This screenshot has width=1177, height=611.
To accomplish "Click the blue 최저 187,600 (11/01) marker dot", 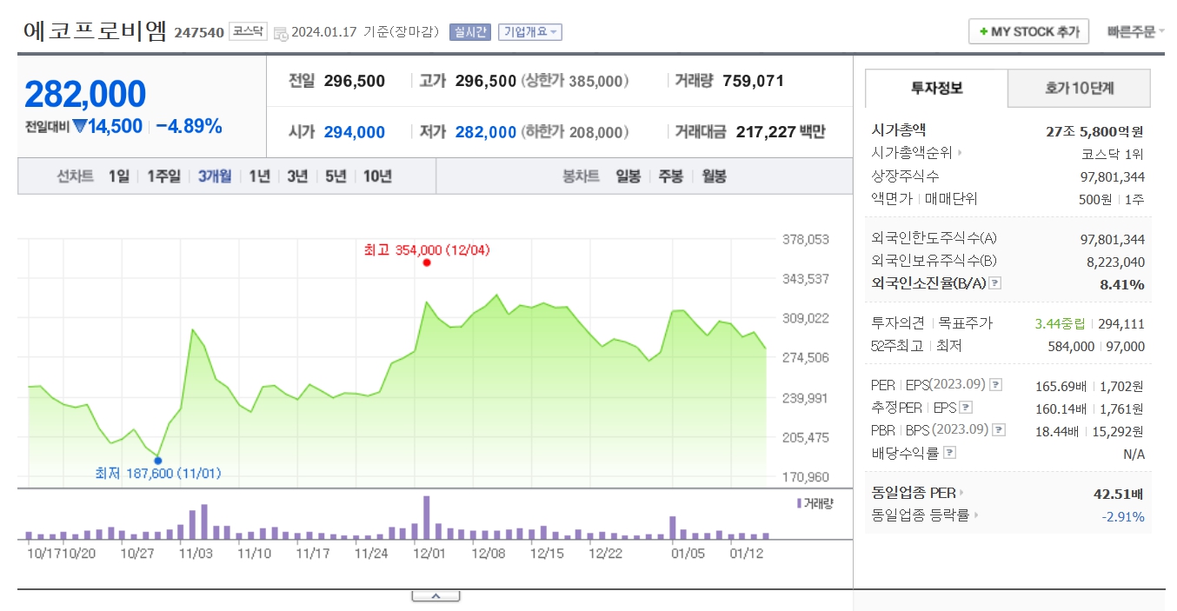I will click(x=157, y=461).
